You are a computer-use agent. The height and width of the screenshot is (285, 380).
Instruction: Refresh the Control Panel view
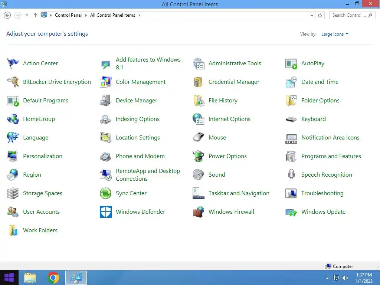click(320, 15)
